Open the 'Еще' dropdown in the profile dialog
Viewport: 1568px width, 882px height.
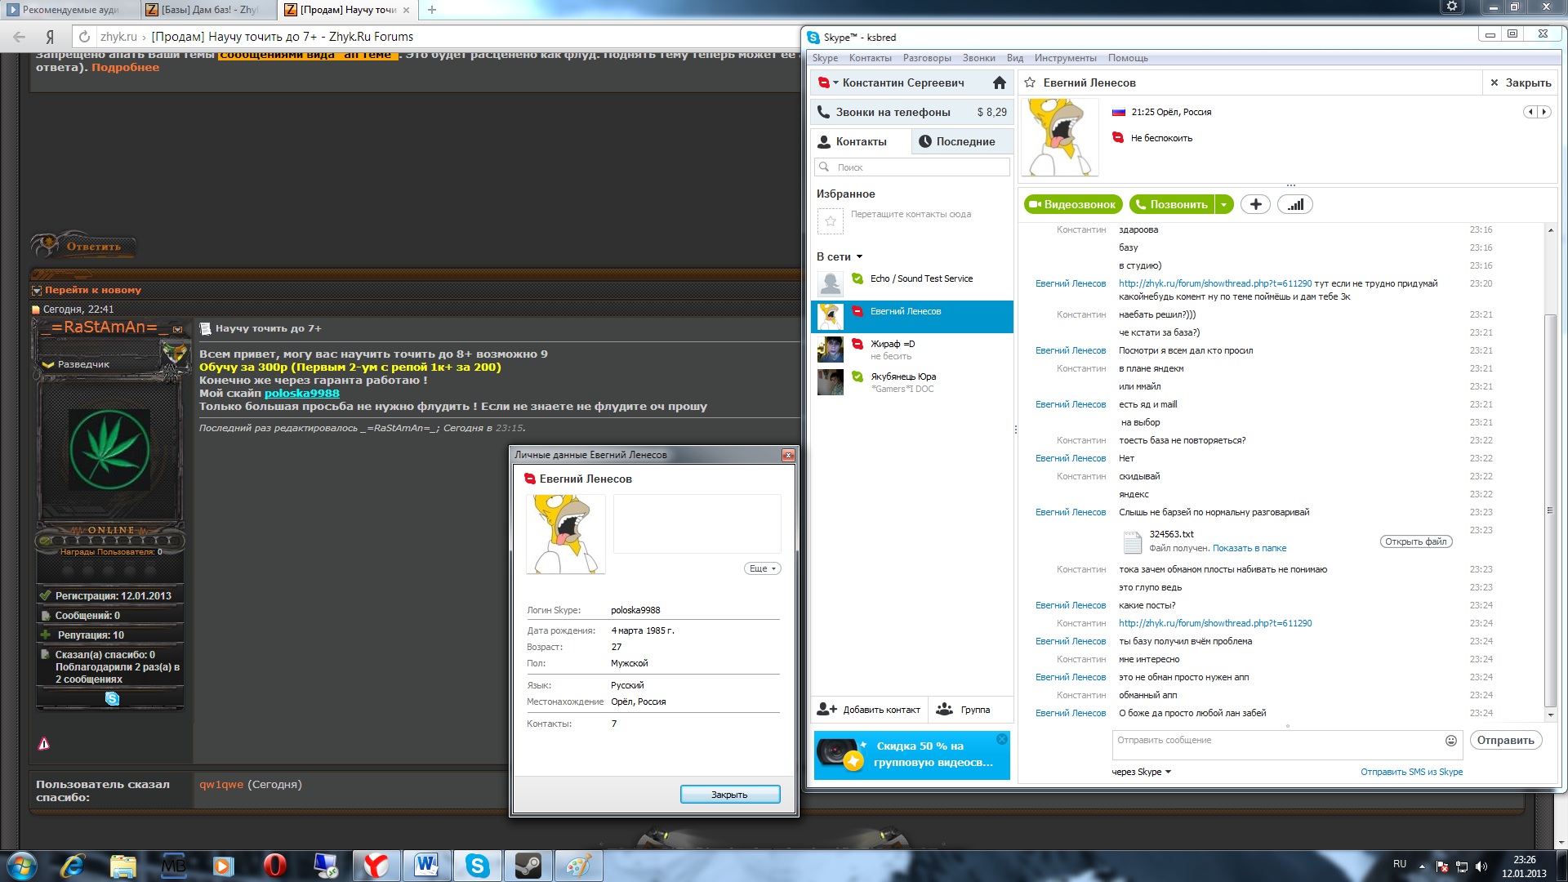(x=762, y=568)
